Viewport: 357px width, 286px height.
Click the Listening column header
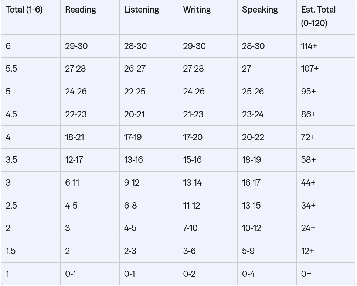coord(142,10)
